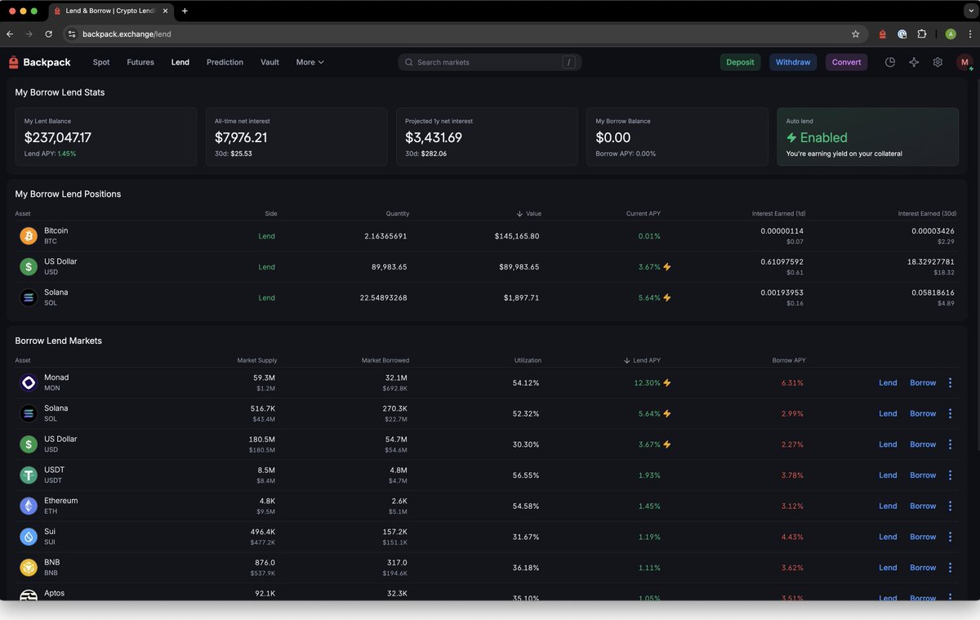Screen dimensions: 980x620
Task: Click the BNB market icon
Action: pyautogui.click(x=29, y=567)
